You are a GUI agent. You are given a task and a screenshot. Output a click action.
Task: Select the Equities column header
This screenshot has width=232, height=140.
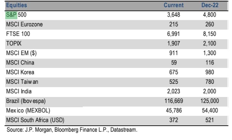click(x=17, y=5)
